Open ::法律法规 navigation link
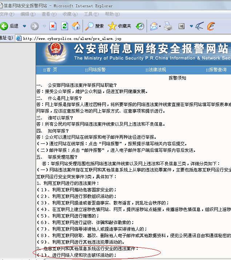 156,70
